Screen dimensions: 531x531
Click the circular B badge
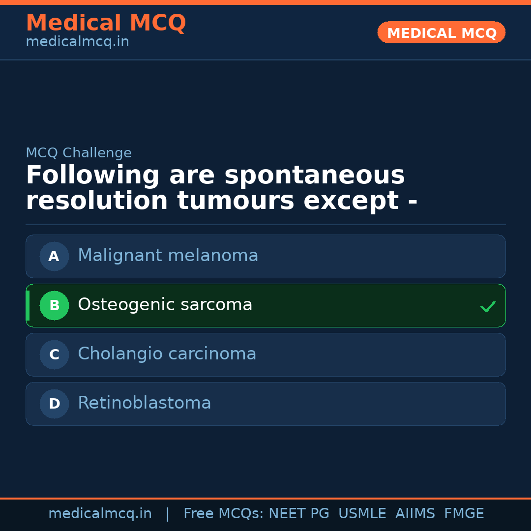click(54, 305)
